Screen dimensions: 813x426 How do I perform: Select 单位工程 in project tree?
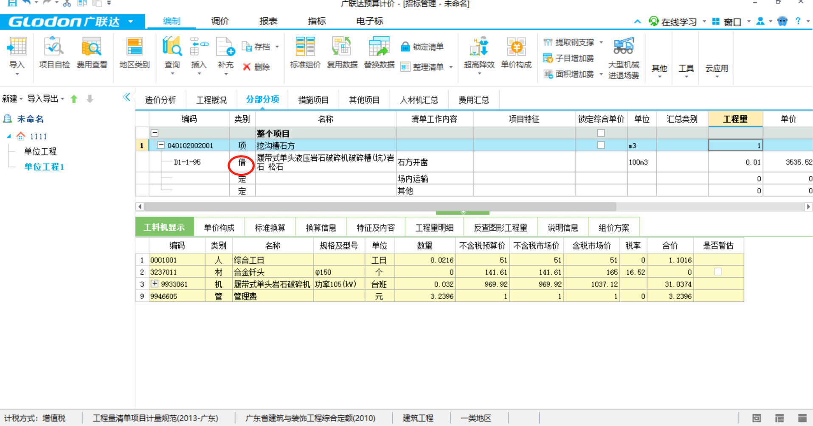pyautogui.click(x=40, y=151)
